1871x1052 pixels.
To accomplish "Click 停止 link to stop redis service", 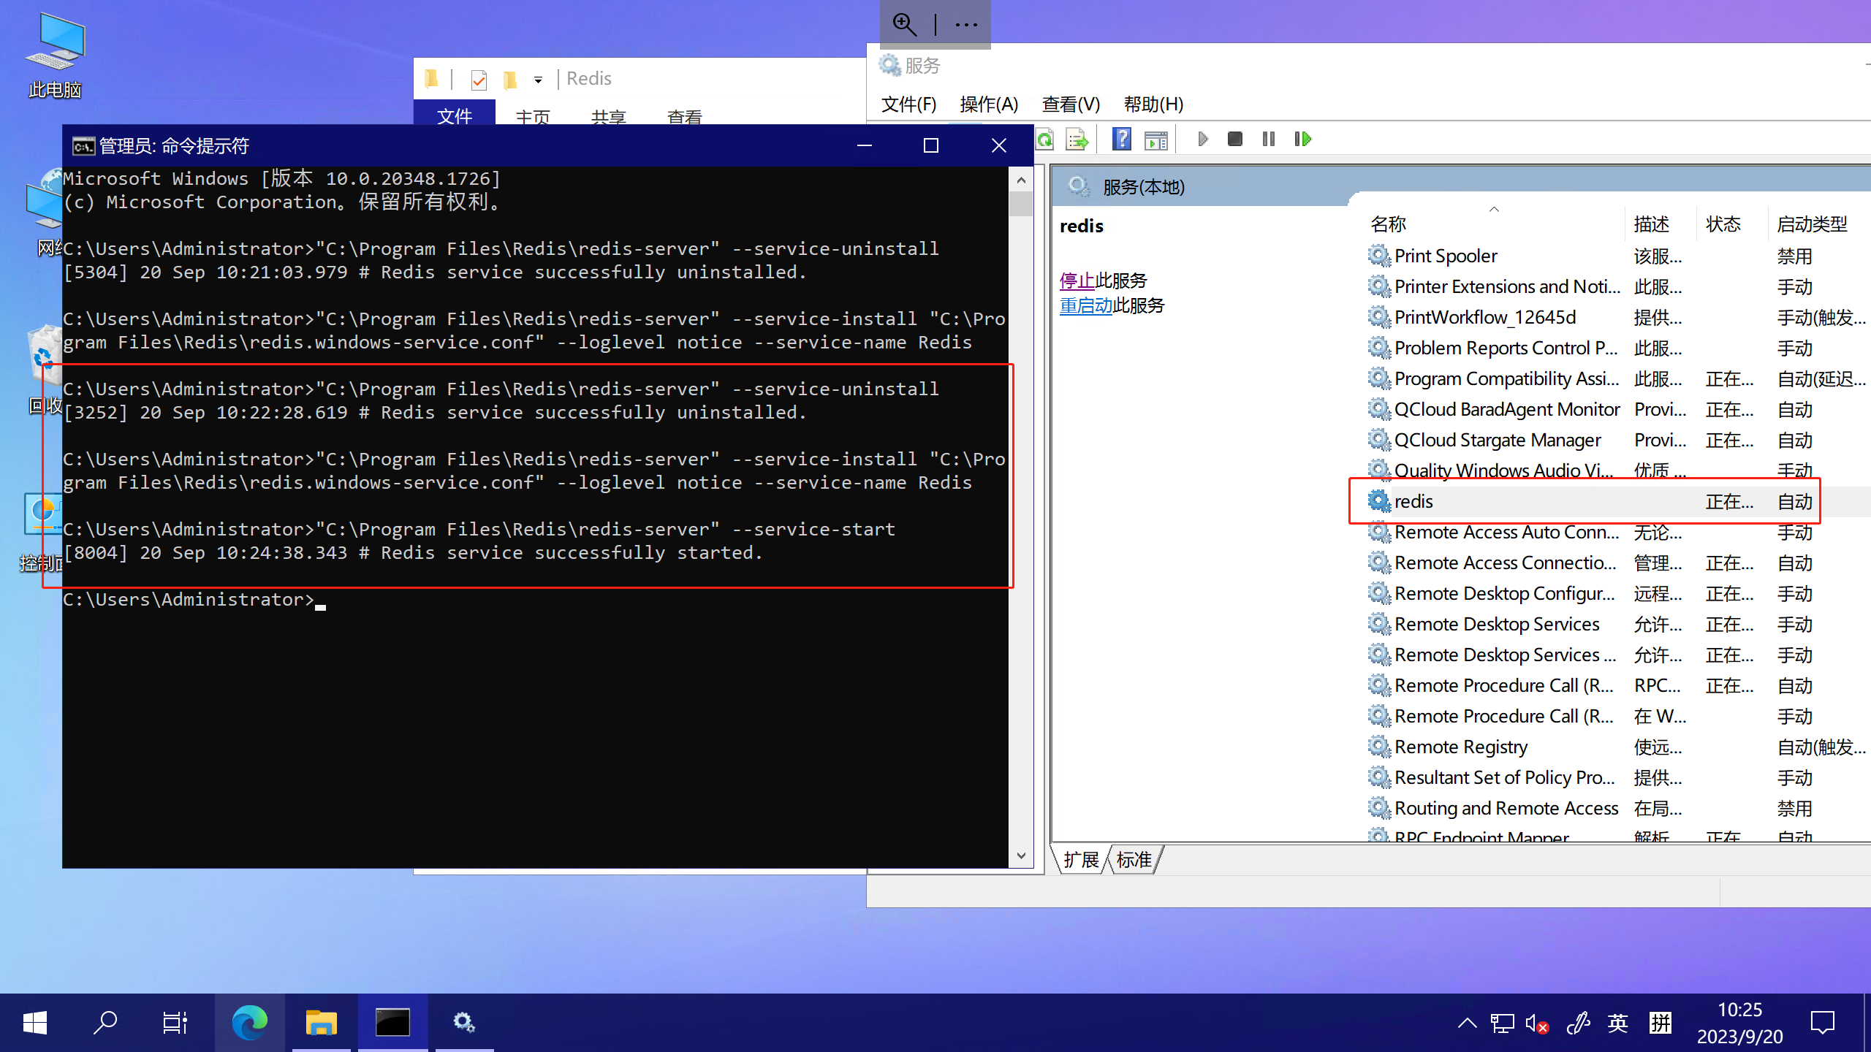I will 1077,281.
